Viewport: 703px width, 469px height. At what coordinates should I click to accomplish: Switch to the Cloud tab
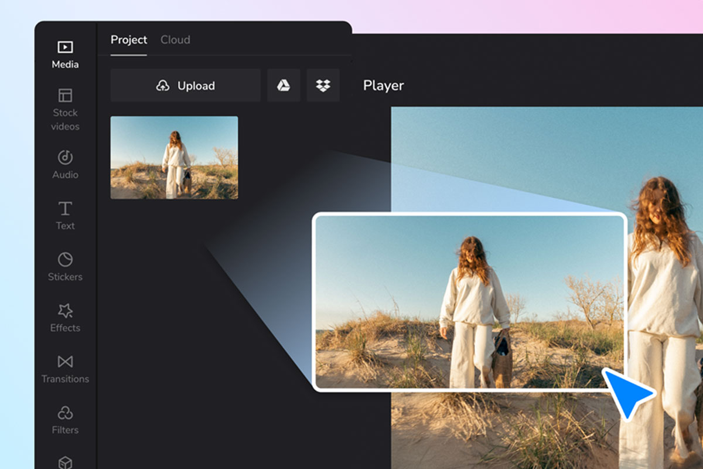[175, 40]
